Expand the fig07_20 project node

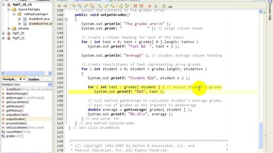point(3,33)
